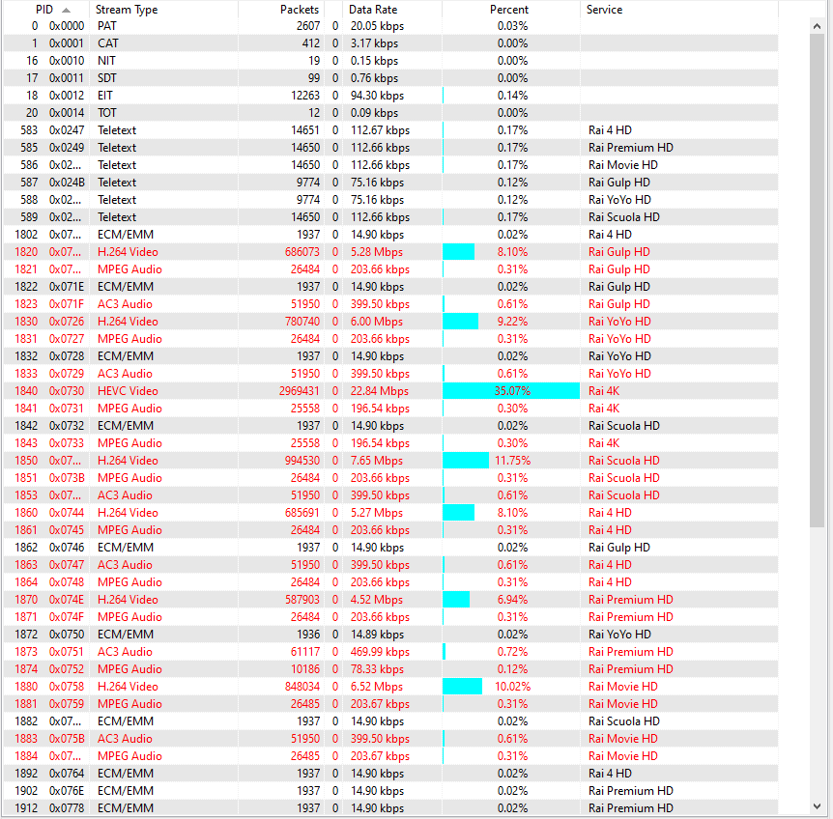
Task: Select MPEG Audio PID 1881 row
Action: tap(390, 704)
